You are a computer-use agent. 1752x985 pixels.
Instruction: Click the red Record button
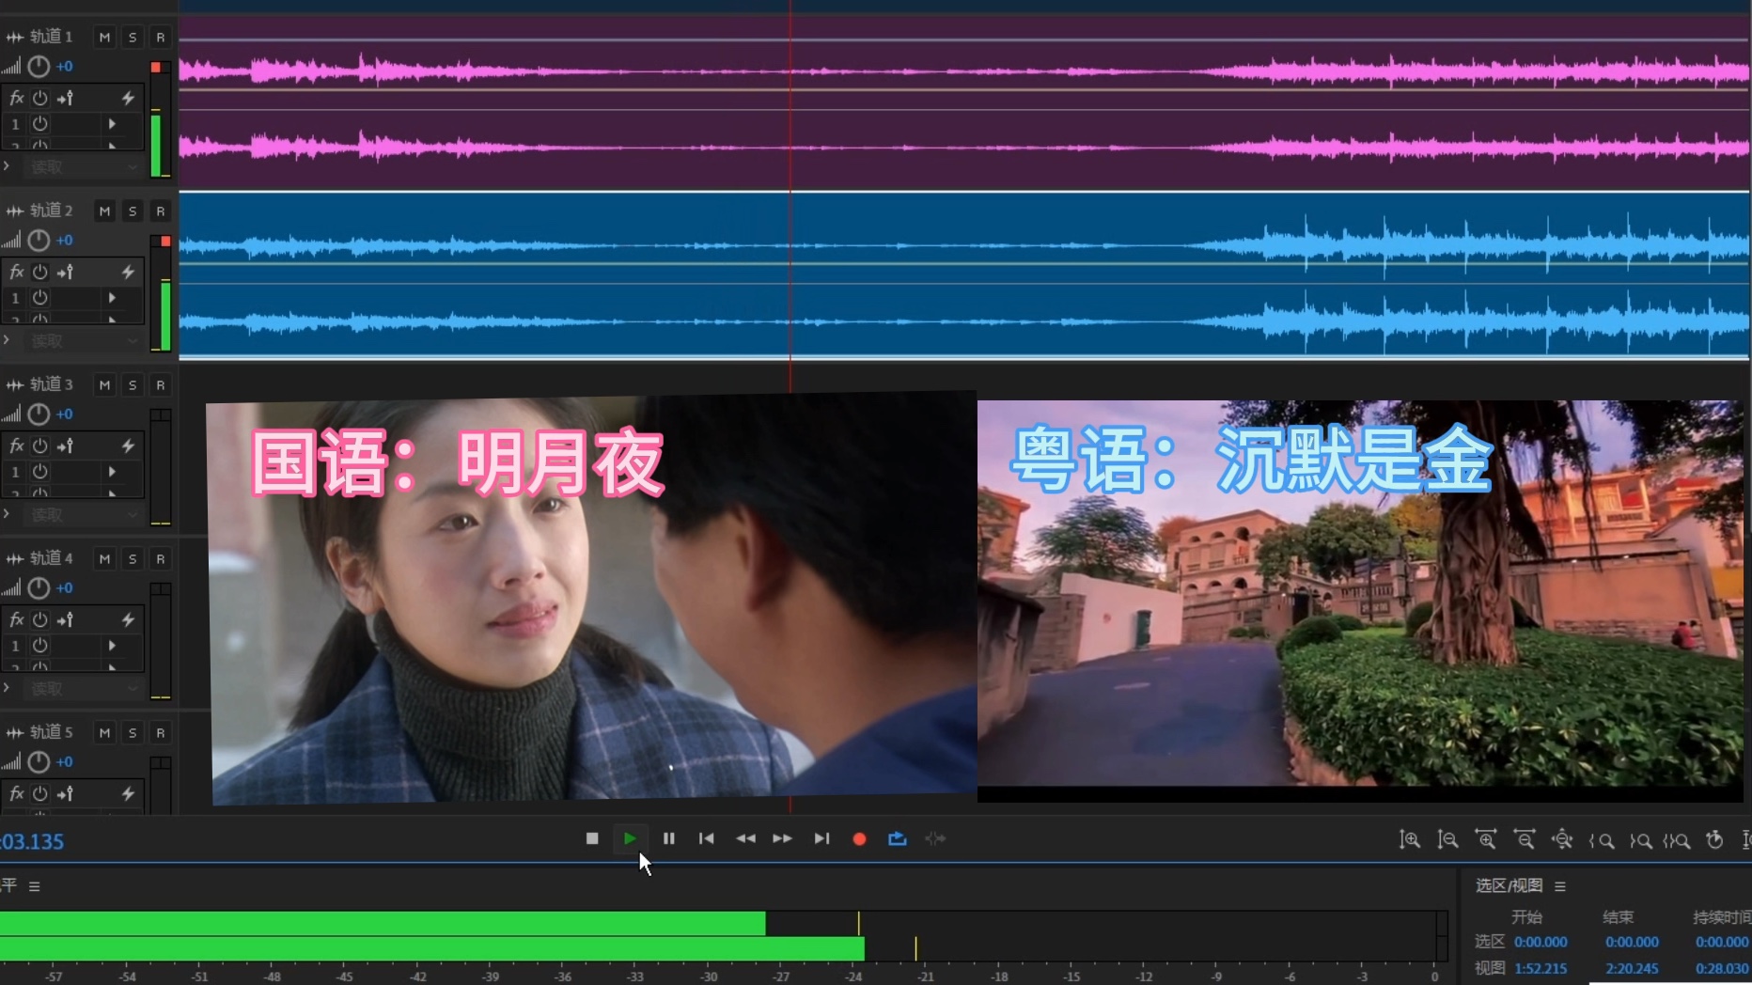coord(859,838)
